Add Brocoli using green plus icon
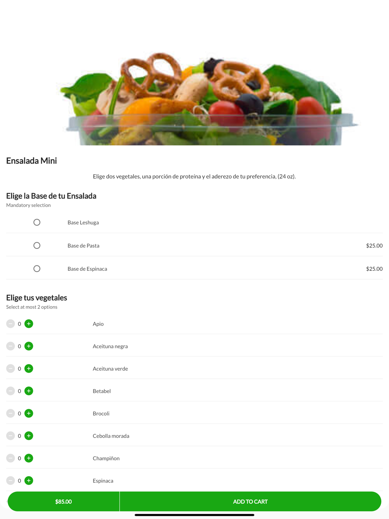 pyautogui.click(x=29, y=413)
